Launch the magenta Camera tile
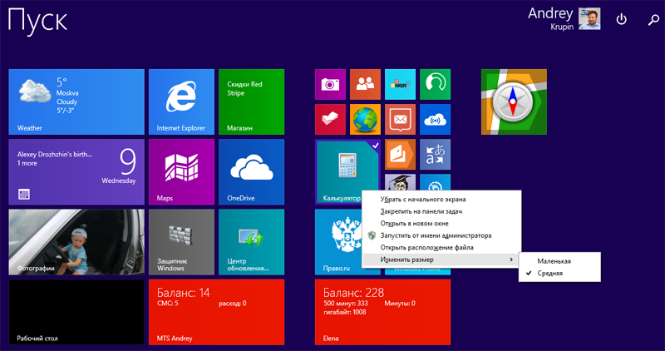Viewport: 665px width, 351px height. [330, 85]
